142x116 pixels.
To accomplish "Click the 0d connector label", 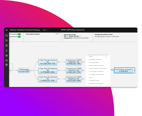I will tap(112, 69).
